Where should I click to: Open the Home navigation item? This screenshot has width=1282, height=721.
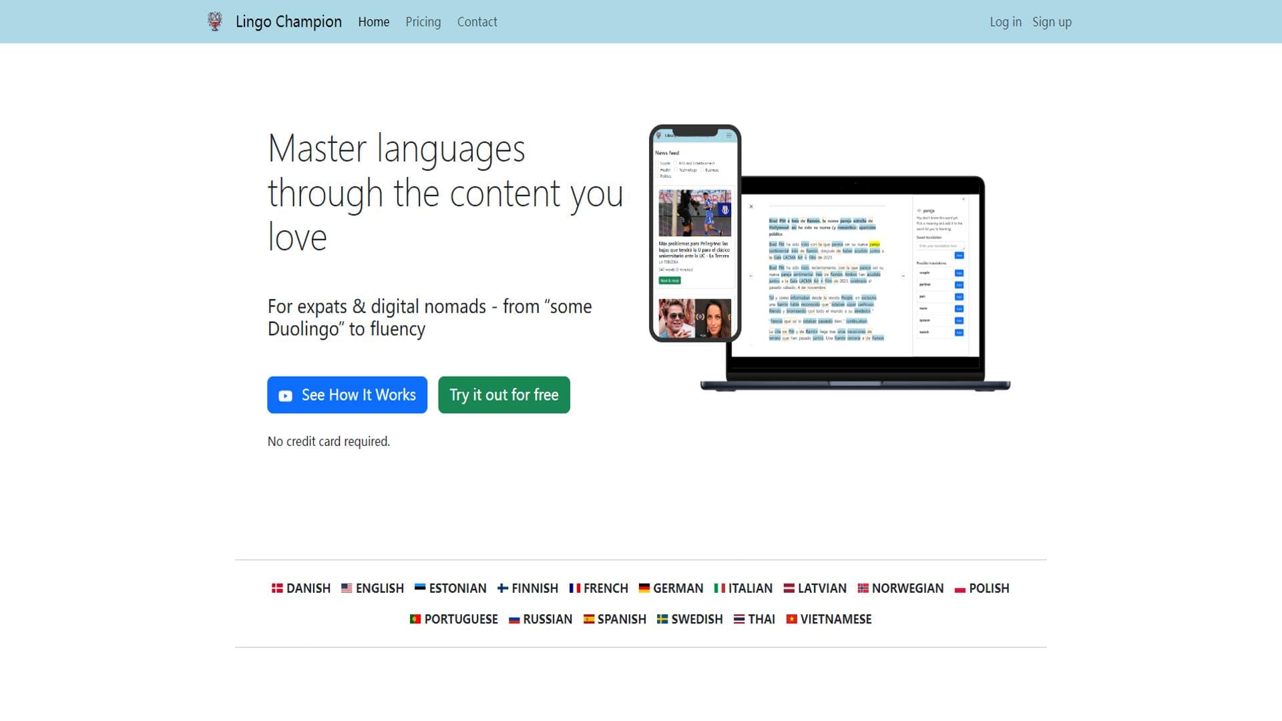click(x=373, y=22)
